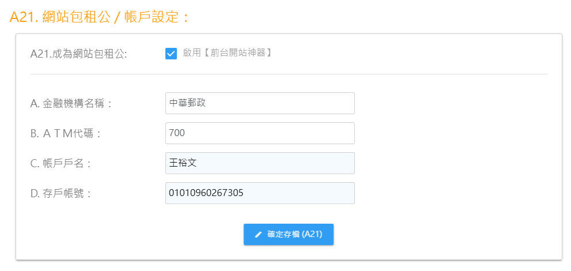Click the A. 金融機構名稱 label

pyautogui.click(x=71, y=104)
